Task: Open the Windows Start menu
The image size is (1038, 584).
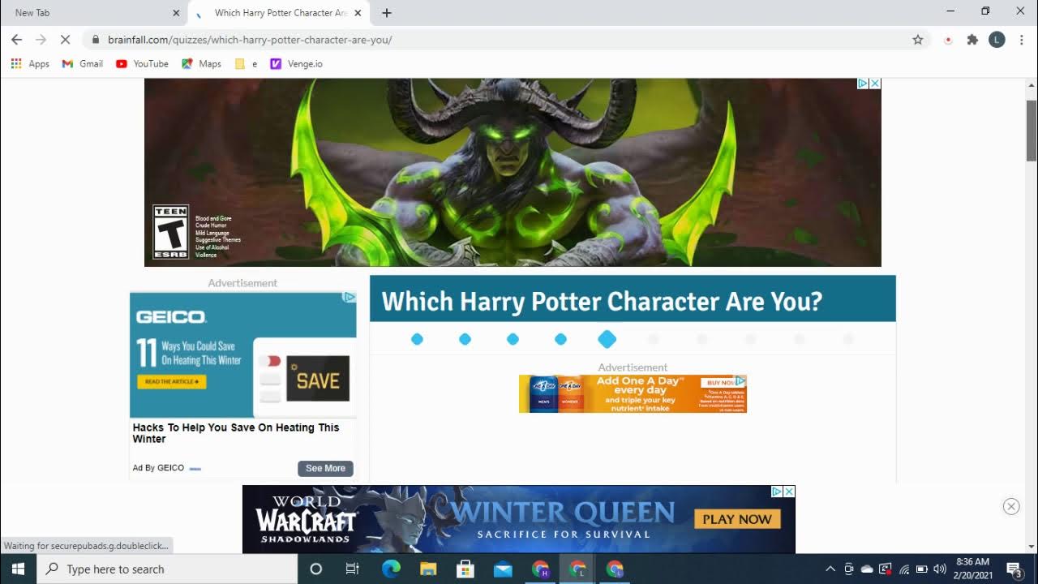Action: (18, 569)
